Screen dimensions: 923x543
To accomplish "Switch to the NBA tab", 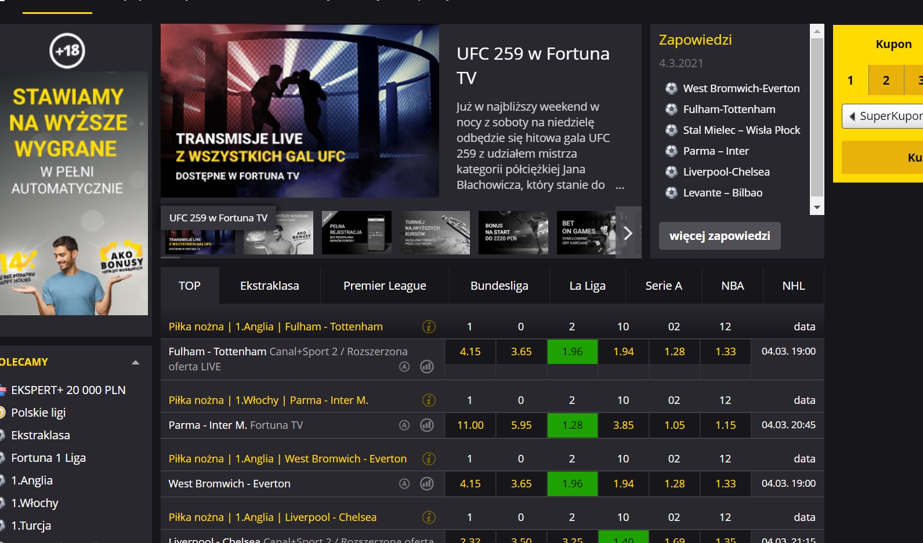I will 733,286.
